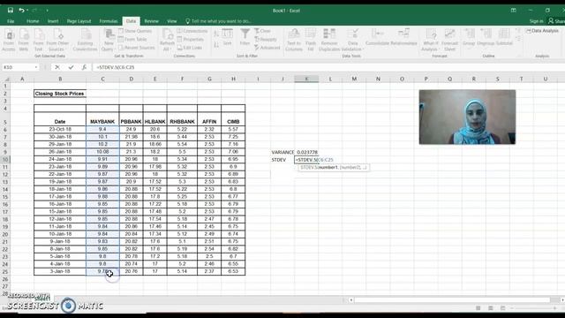This screenshot has height=318, width=565.
Task: Switch to the Page Layout tab
Action: pos(79,21)
